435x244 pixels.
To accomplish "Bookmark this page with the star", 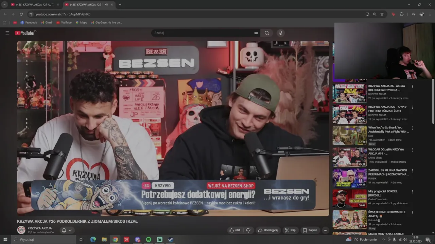I will (382, 14).
